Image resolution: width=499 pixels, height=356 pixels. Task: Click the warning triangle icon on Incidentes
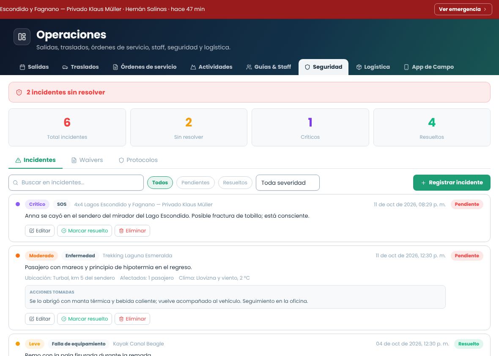point(18,160)
